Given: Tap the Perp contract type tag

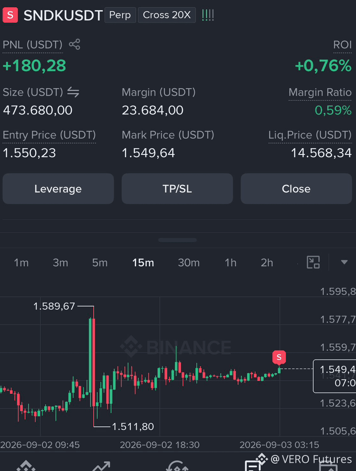Looking at the screenshot, I should (120, 15).
